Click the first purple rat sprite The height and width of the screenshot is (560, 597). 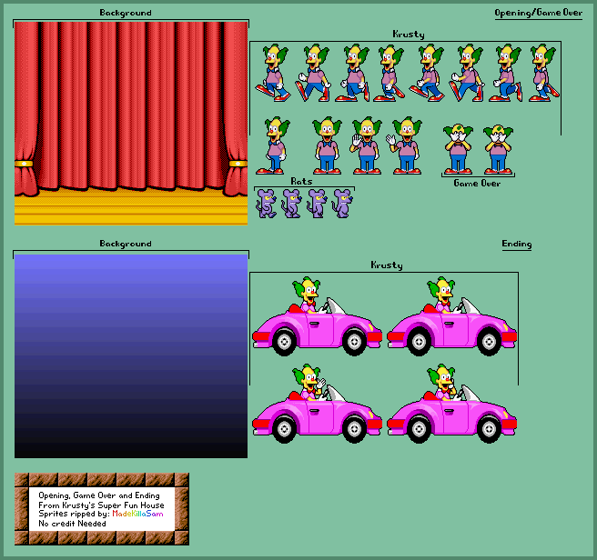pyautogui.click(x=266, y=204)
